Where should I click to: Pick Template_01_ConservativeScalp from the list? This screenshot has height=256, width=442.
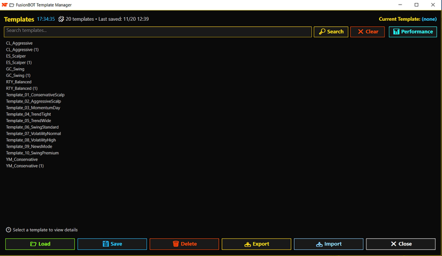[x=35, y=95]
